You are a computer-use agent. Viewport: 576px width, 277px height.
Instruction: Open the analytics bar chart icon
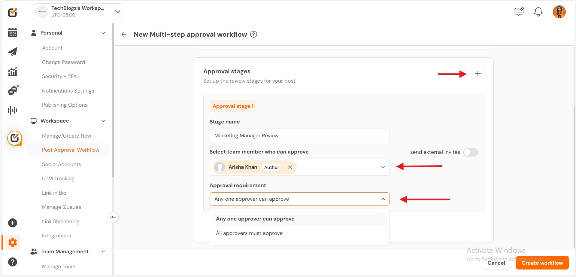13,71
